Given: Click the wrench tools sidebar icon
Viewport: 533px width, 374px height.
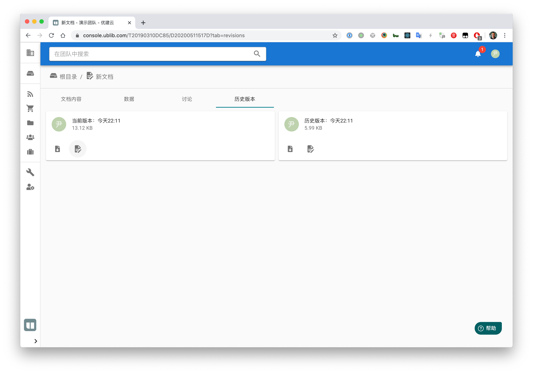Looking at the screenshot, I should 30,172.
